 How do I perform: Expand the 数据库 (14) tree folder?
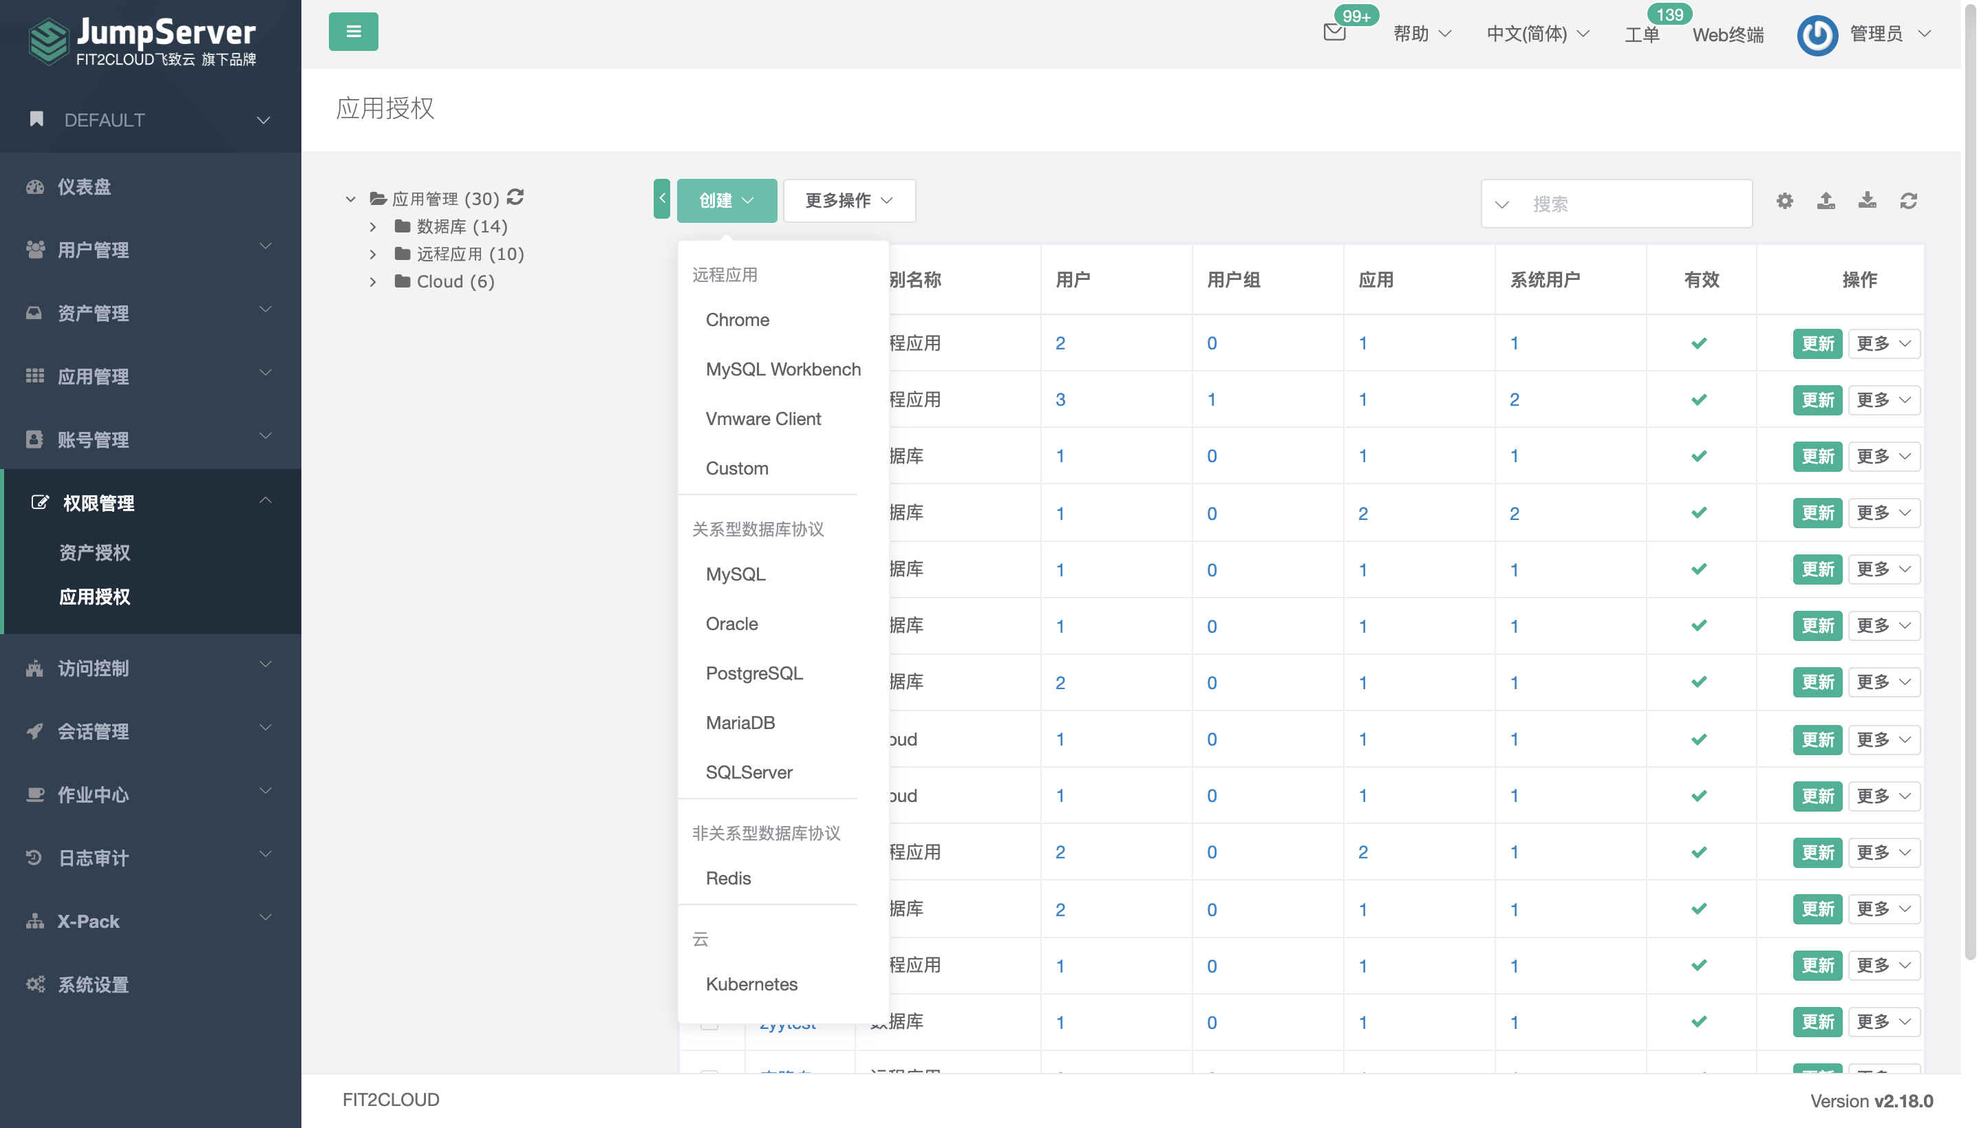tap(373, 227)
